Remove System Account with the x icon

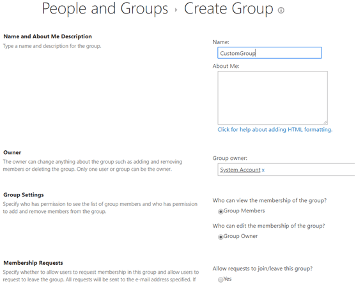tap(263, 170)
